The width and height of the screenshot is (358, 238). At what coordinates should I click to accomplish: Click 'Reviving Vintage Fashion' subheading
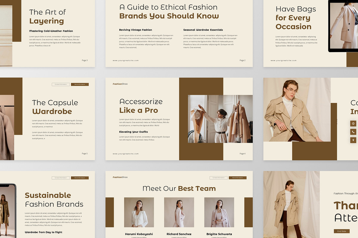click(x=135, y=30)
